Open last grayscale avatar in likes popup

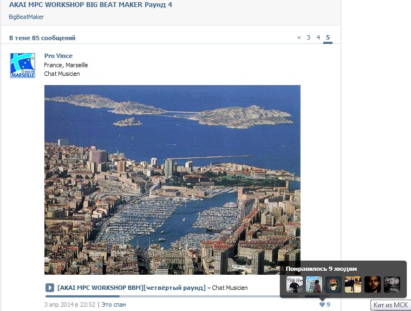pos(392,284)
